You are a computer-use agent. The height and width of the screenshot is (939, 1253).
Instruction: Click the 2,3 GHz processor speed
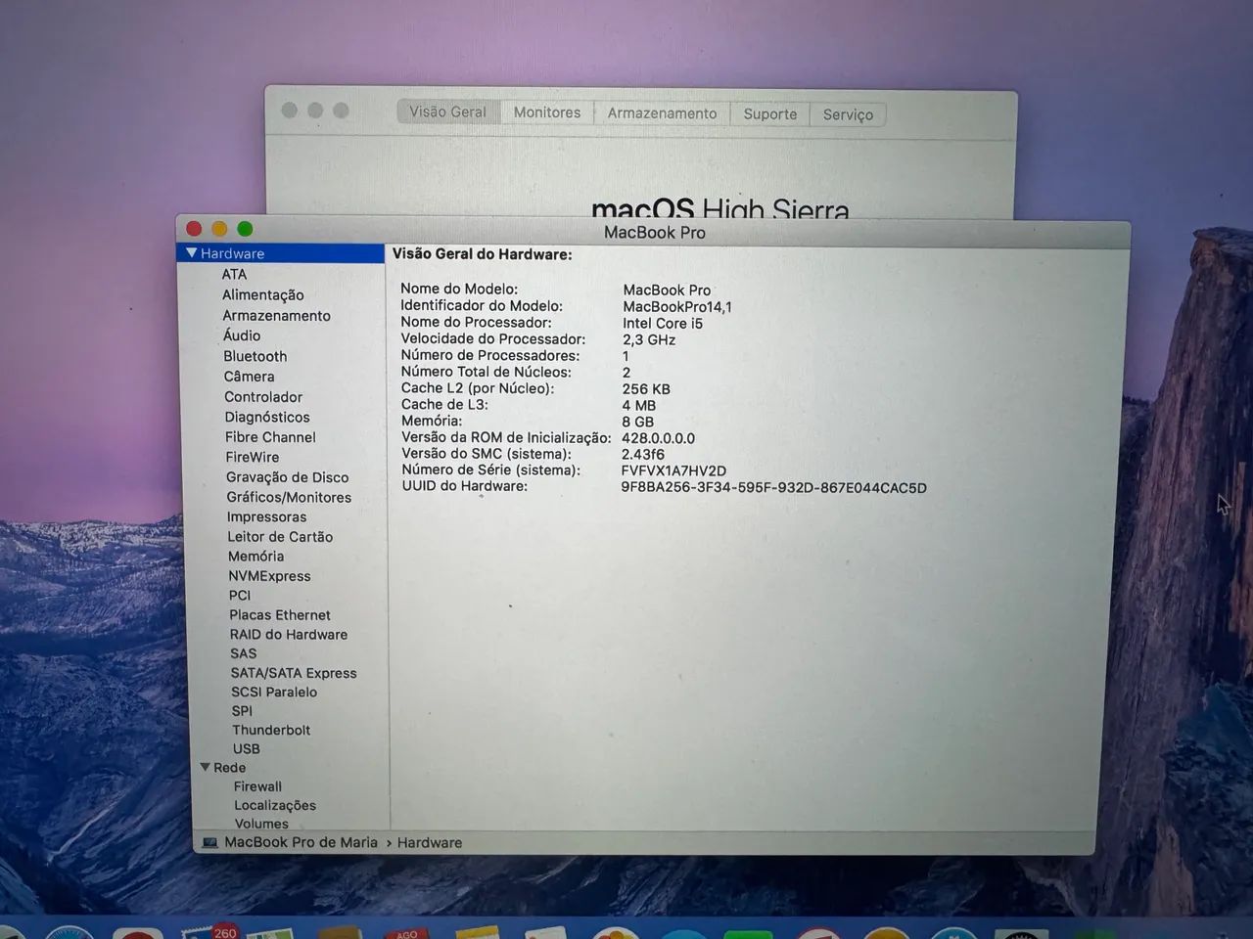tap(649, 340)
